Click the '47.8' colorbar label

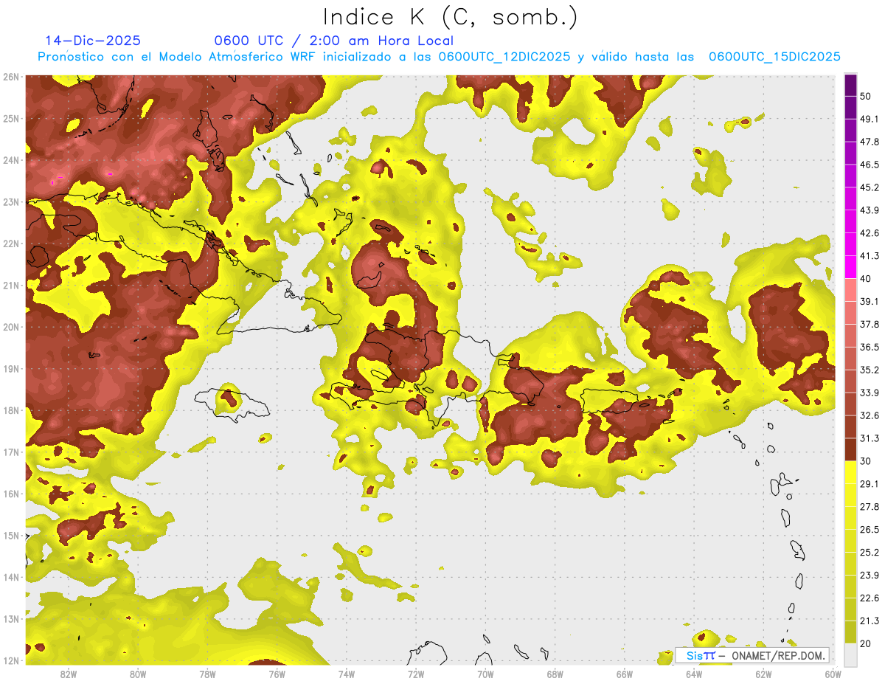click(x=870, y=142)
